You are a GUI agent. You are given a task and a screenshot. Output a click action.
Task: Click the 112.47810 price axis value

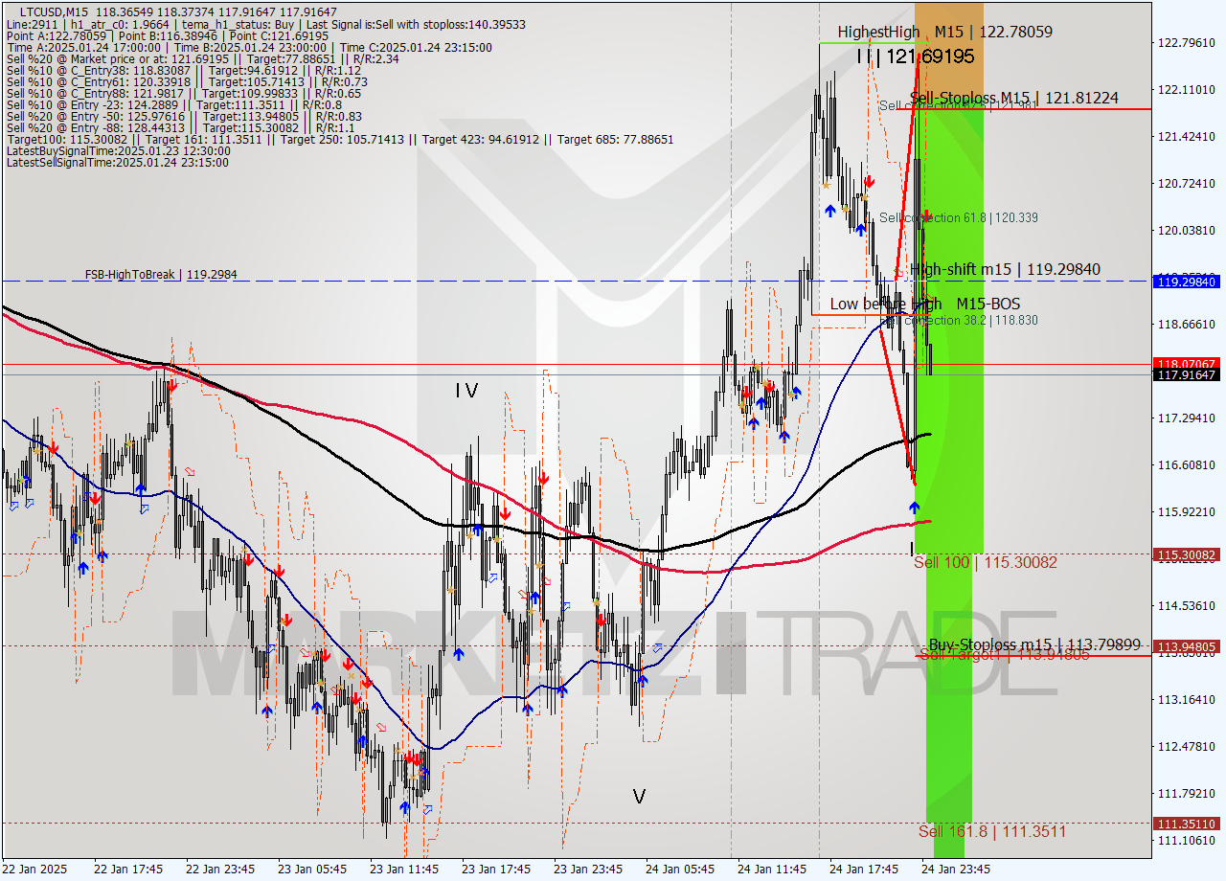coord(1187,746)
